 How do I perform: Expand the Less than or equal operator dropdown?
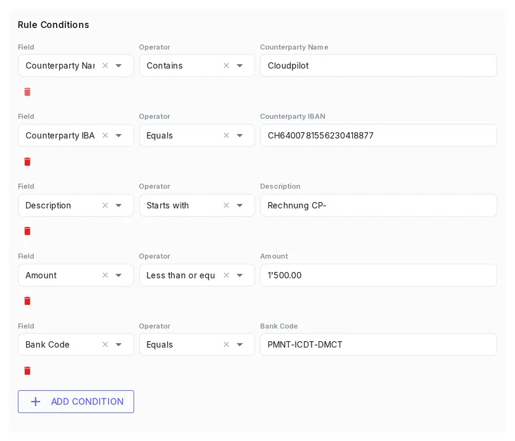tap(240, 275)
